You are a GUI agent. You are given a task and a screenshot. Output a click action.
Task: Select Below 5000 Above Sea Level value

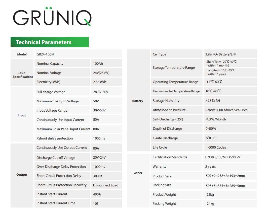tap(227, 110)
